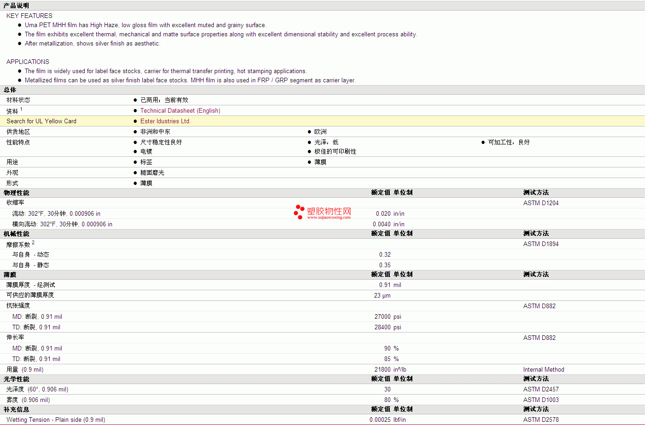Open the Technical Datasheet (English) link
Viewport: 645px width, 425px height.
coord(180,111)
